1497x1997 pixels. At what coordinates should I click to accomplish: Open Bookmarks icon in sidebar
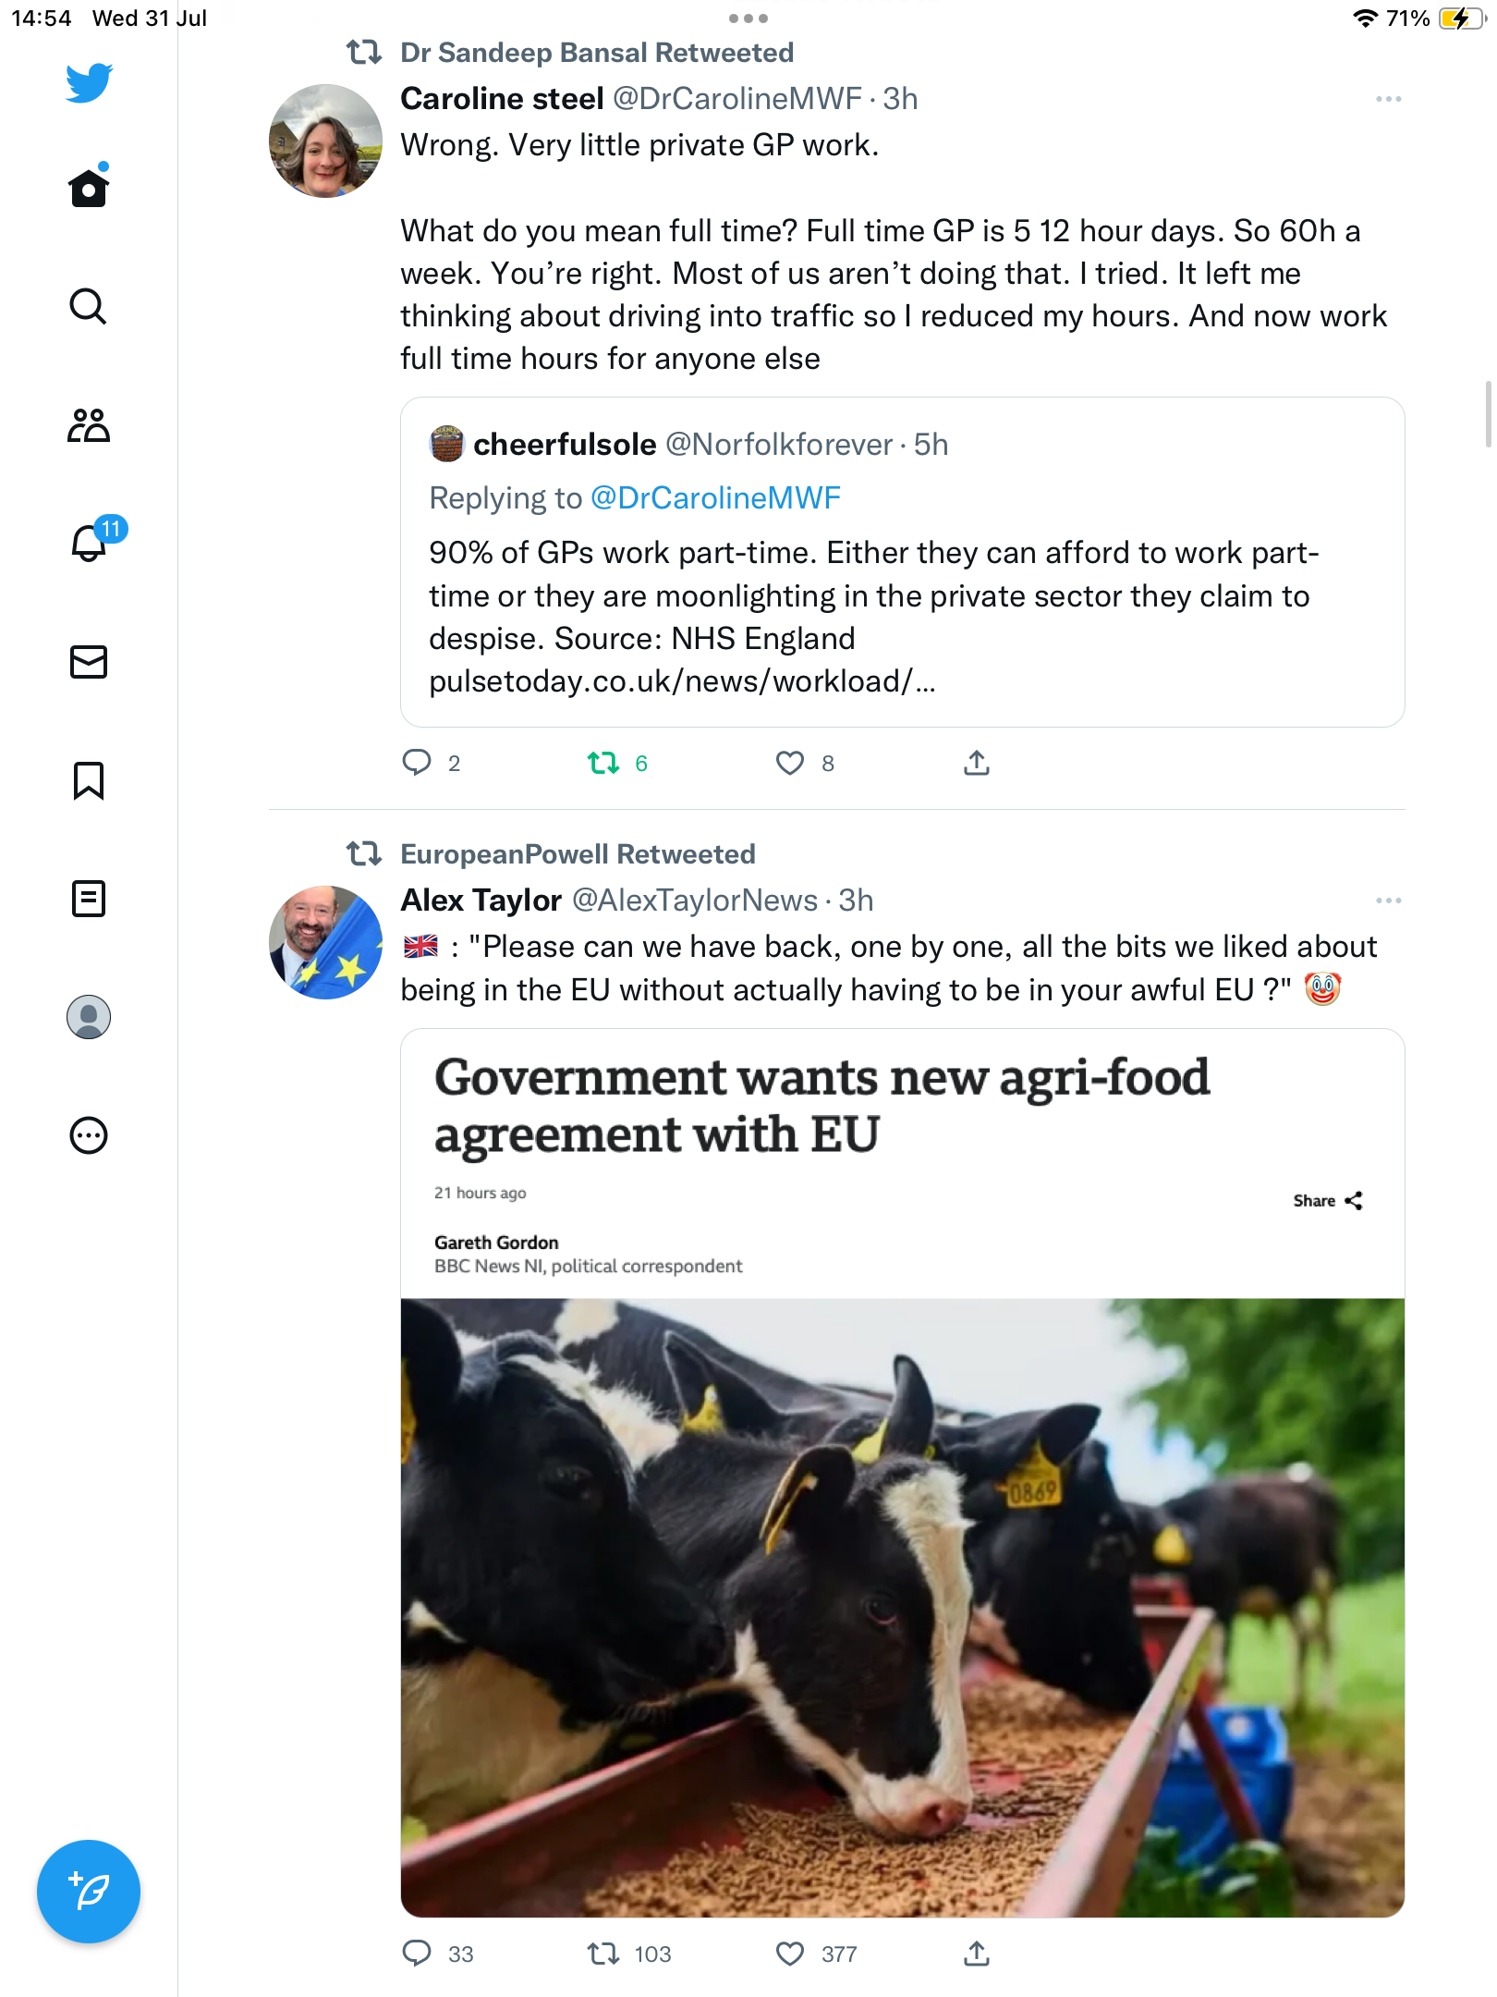point(89,780)
